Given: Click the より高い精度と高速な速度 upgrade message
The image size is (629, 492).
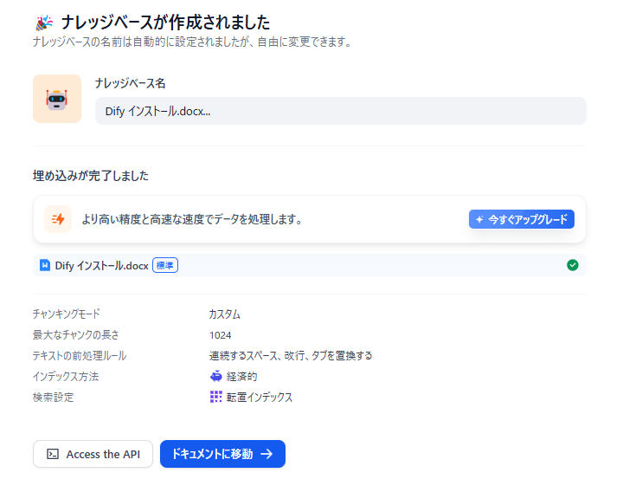Looking at the screenshot, I should [192, 219].
